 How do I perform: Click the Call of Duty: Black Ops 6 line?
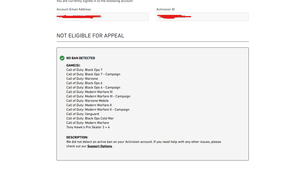pyautogui.click(x=84, y=83)
